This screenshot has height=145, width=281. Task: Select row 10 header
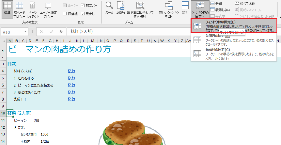[x=3, y=113]
